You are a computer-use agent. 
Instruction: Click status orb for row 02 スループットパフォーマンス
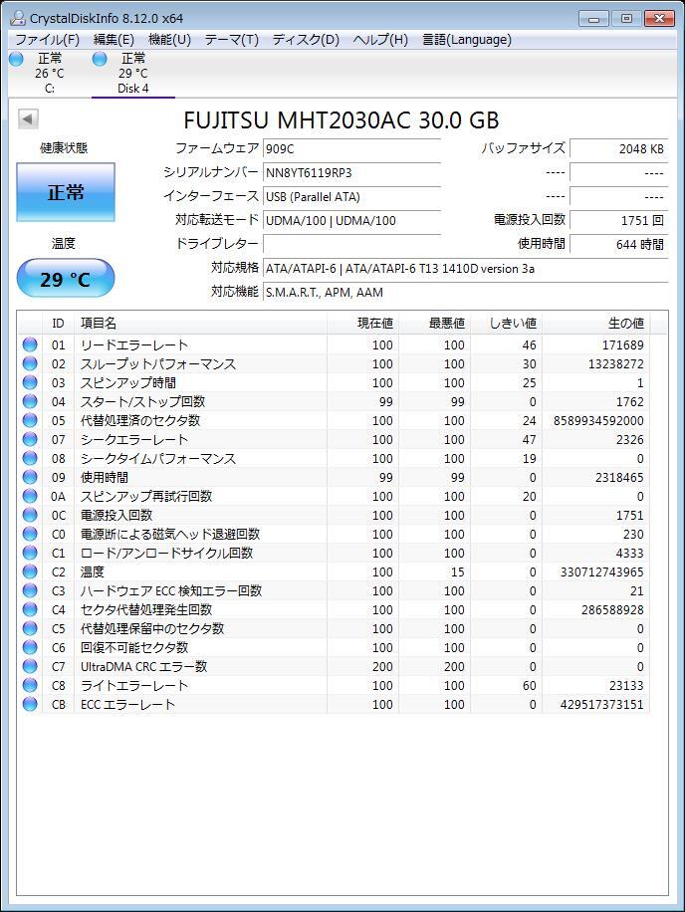click(x=30, y=363)
